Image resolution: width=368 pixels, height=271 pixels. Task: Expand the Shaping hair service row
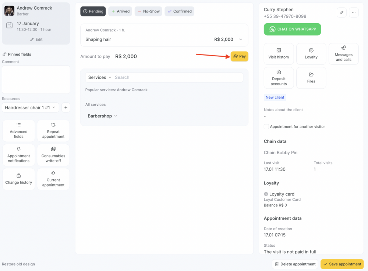coord(241,39)
